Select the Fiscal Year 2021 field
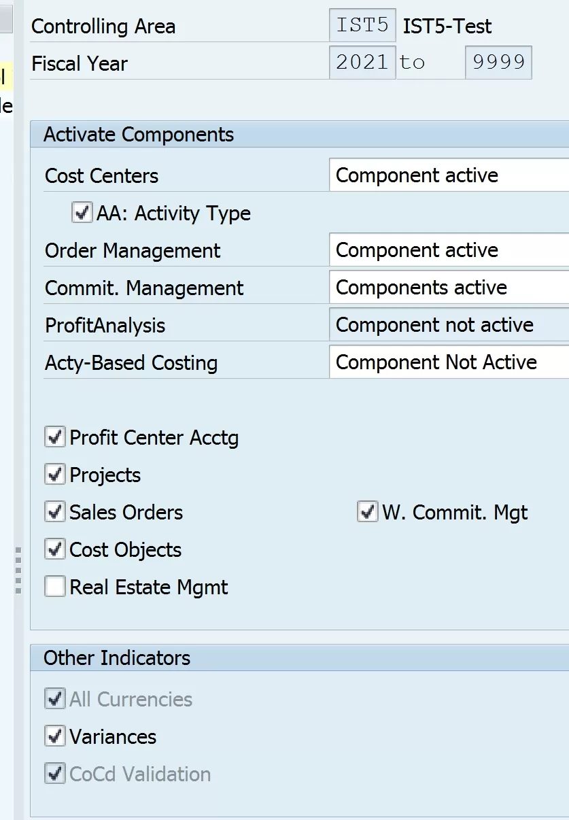Screen dimensions: 569x820 click(362, 63)
